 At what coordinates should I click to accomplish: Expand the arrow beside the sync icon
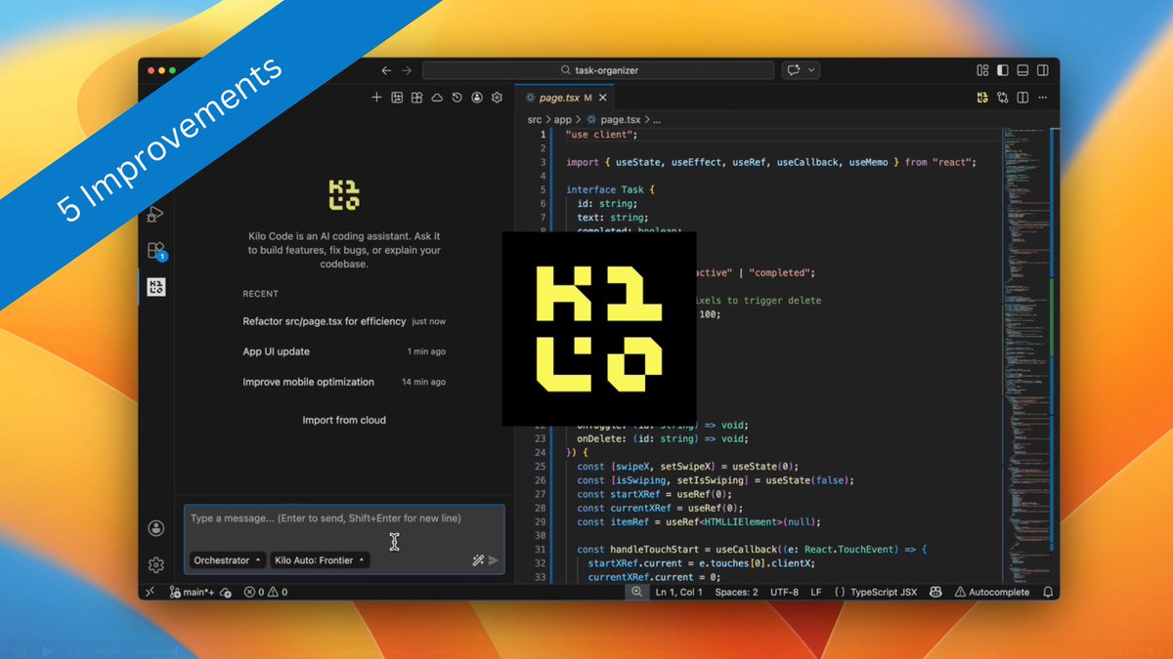pos(809,69)
